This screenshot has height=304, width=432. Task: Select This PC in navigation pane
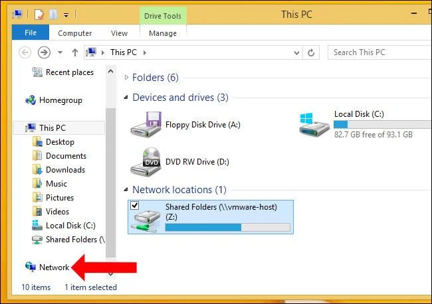click(x=58, y=127)
